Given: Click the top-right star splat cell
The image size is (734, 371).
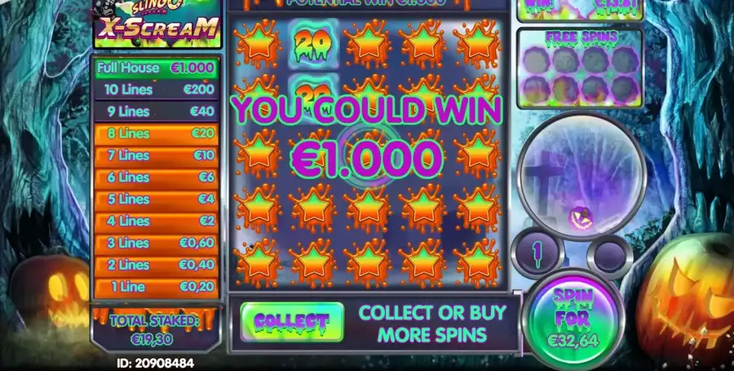Looking at the screenshot, I should pyautogui.click(x=477, y=43).
